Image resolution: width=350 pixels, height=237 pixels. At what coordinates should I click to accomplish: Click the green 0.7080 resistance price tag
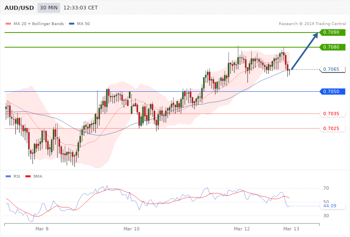(x=333, y=47)
